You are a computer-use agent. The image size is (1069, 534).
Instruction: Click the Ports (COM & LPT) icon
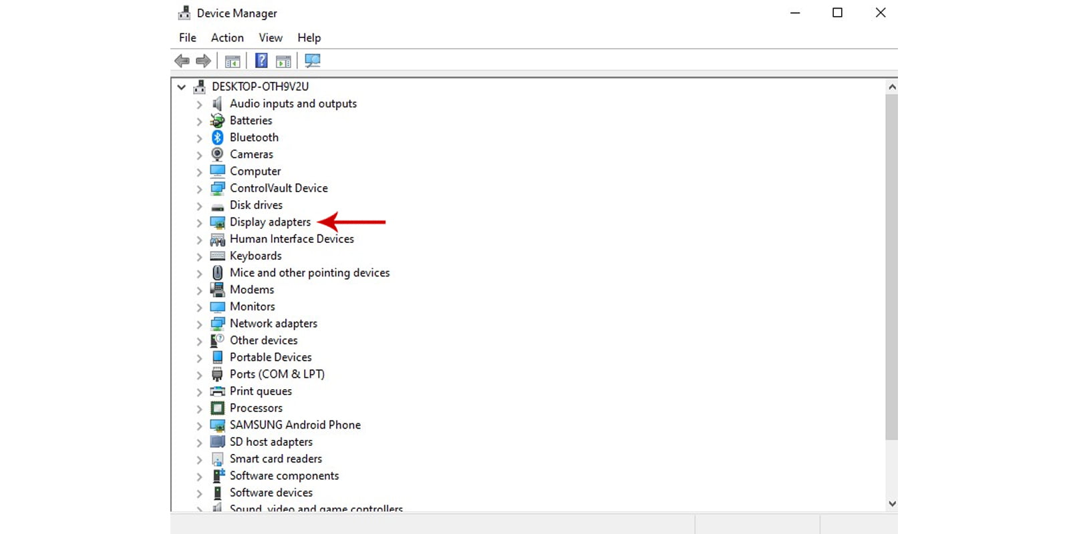[217, 374]
